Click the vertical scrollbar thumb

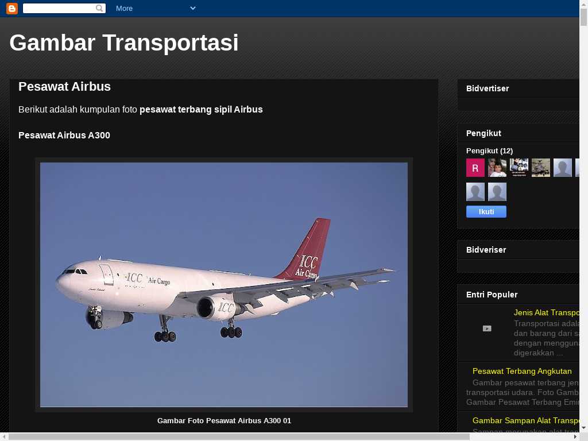(583, 17)
